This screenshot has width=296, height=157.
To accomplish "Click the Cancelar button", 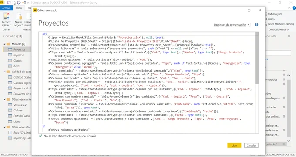I will (x=251, y=145).
